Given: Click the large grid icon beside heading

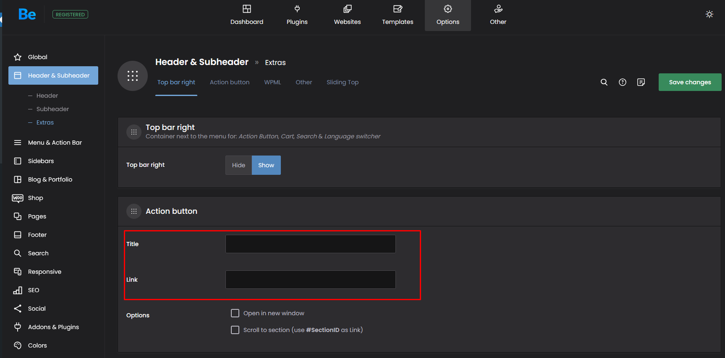Looking at the screenshot, I should 133,76.
